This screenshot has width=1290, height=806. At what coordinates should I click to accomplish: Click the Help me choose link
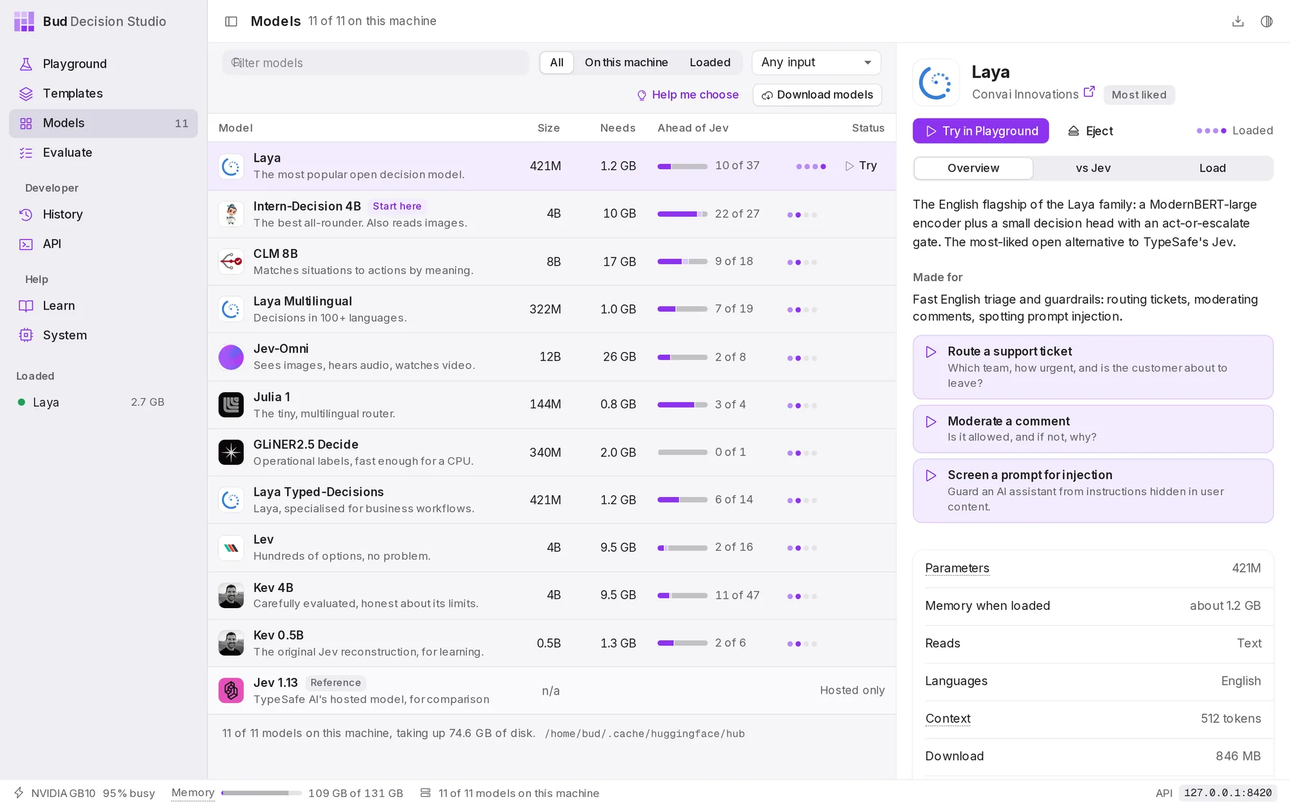688,95
